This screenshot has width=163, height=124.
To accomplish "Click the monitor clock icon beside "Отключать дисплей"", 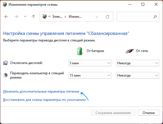I will [x=5, y=63].
